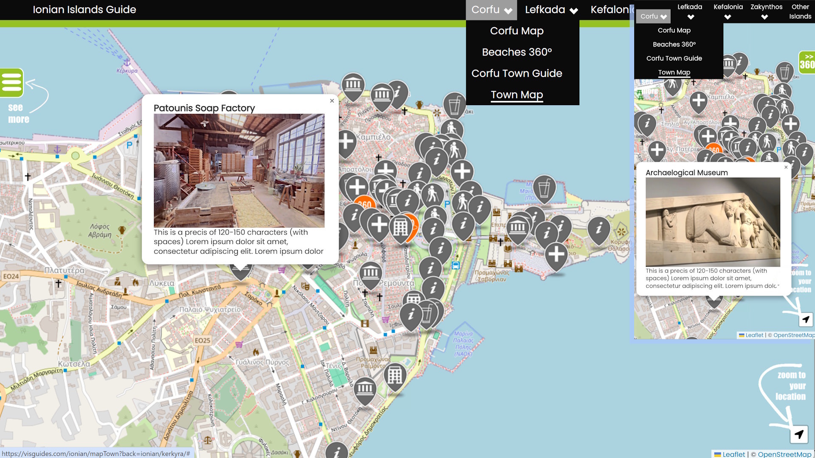The height and width of the screenshot is (458, 815).
Task: Select Beaches 360° in the large menu
Action: tap(517, 52)
